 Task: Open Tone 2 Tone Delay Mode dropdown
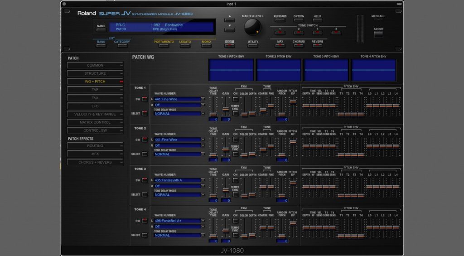[x=179, y=154]
